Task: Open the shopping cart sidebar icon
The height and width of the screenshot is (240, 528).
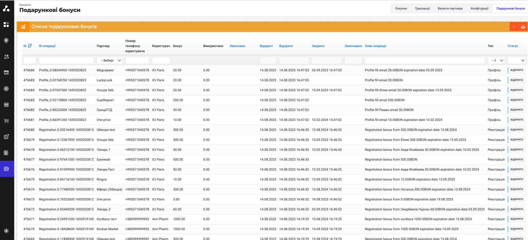Action: pyautogui.click(x=6, y=121)
